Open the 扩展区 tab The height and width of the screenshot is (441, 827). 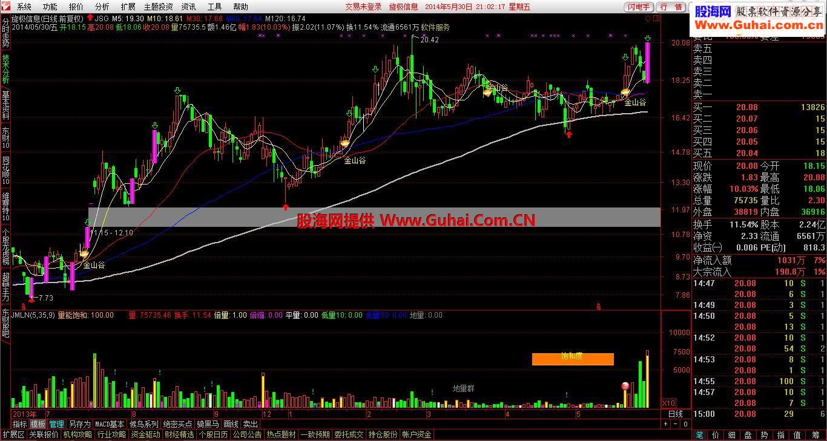[x=13, y=435]
